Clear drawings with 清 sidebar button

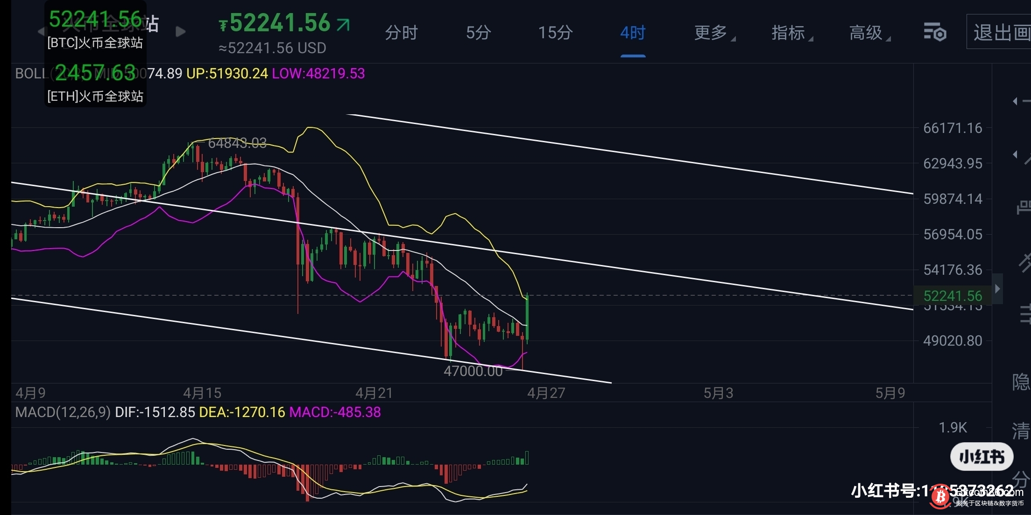1021,431
